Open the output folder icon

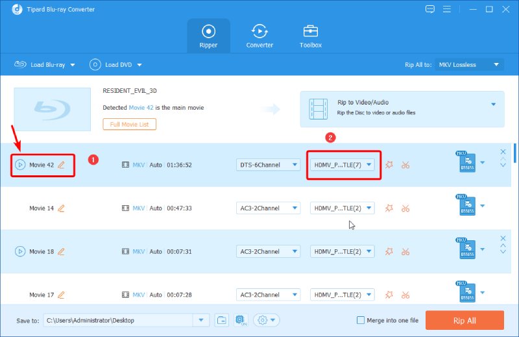click(221, 320)
